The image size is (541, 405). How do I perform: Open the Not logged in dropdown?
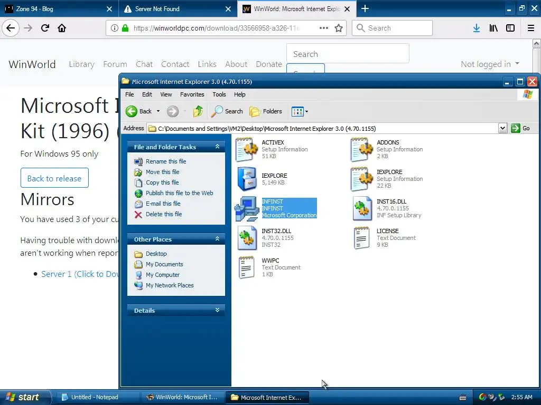[490, 64]
